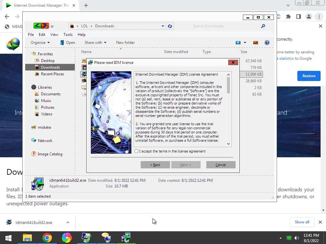
Task: Select Libraries in navigation pane
Action: pyautogui.click(x=45, y=87)
